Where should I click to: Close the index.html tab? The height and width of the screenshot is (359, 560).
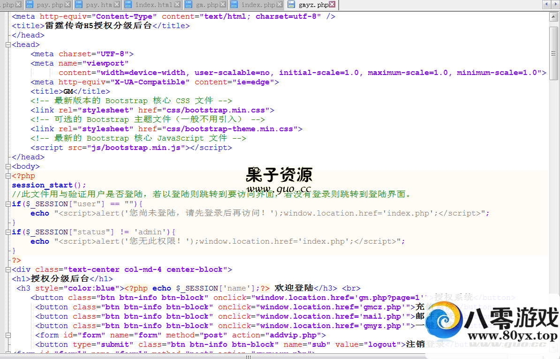177,5
